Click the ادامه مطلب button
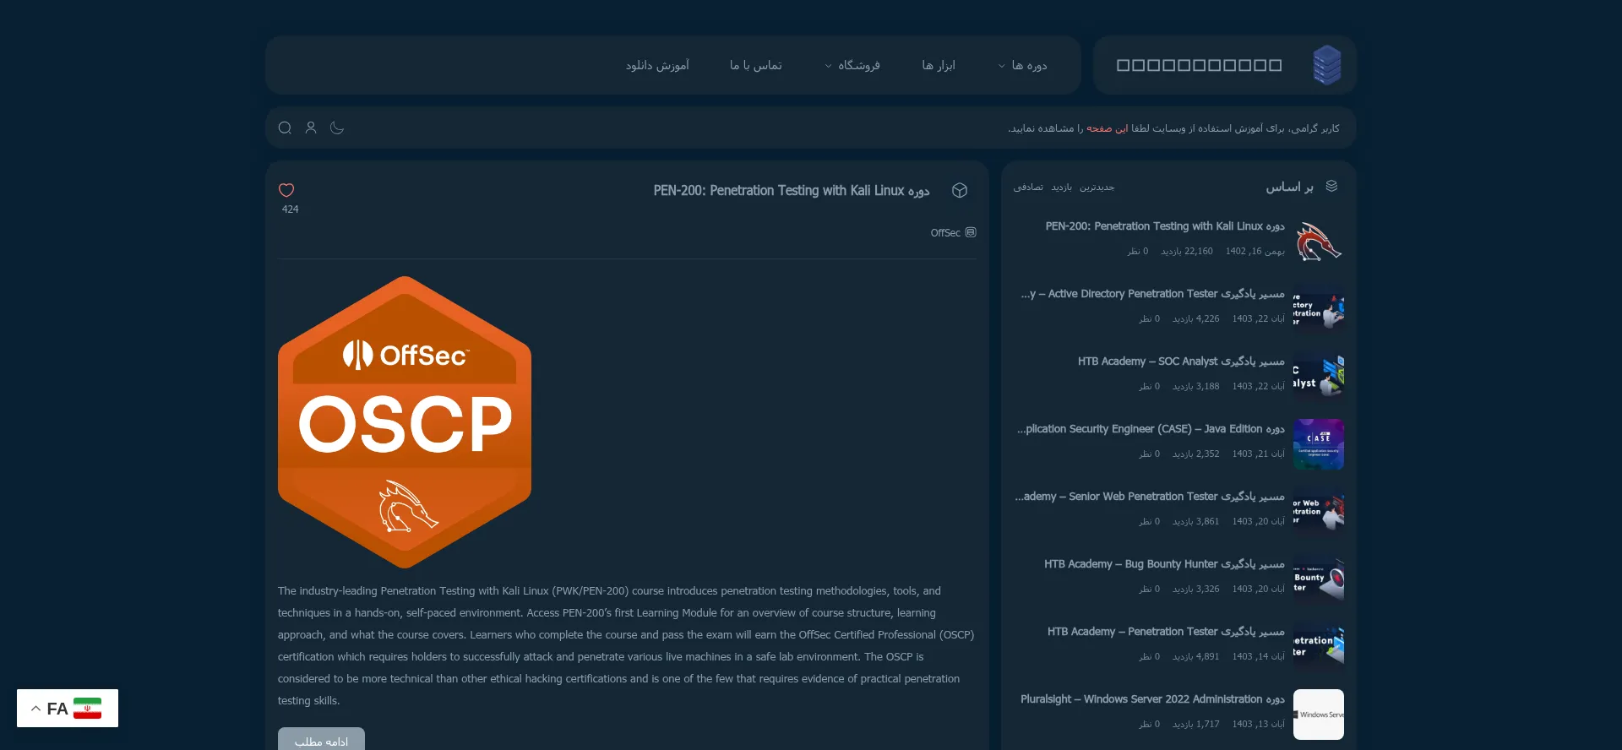Viewport: 1622px width, 750px height. [x=321, y=740]
